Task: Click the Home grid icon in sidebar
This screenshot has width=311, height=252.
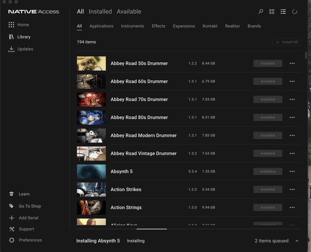Action: click(11, 25)
